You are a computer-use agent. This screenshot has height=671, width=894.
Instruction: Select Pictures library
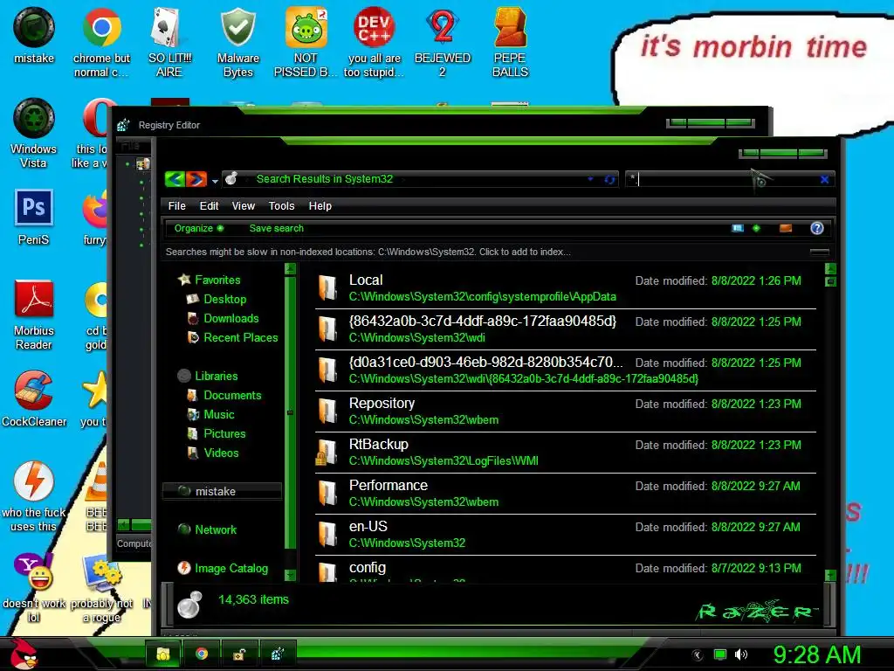[217, 433]
